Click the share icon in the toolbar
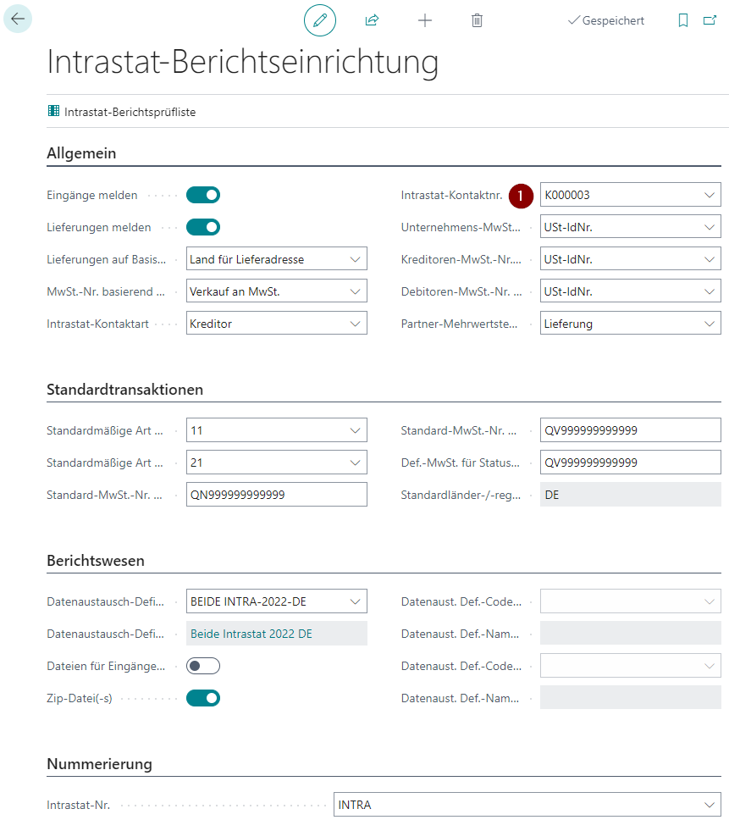The height and width of the screenshot is (831, 729). point(372,19)
